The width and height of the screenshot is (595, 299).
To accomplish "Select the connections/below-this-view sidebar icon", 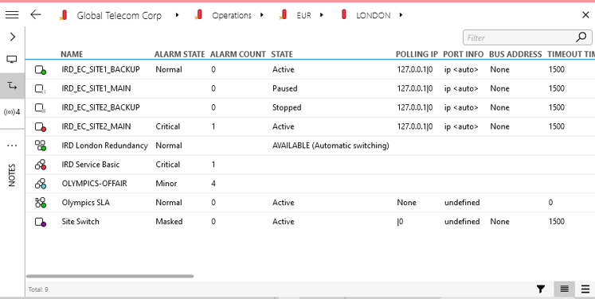I will click(13, 86).
